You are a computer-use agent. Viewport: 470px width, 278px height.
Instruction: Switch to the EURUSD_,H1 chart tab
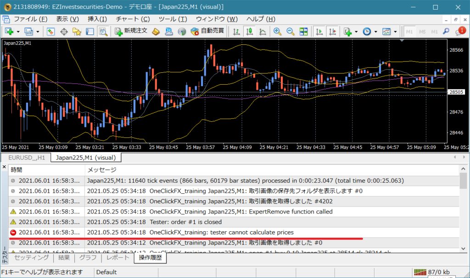point(26,158)
